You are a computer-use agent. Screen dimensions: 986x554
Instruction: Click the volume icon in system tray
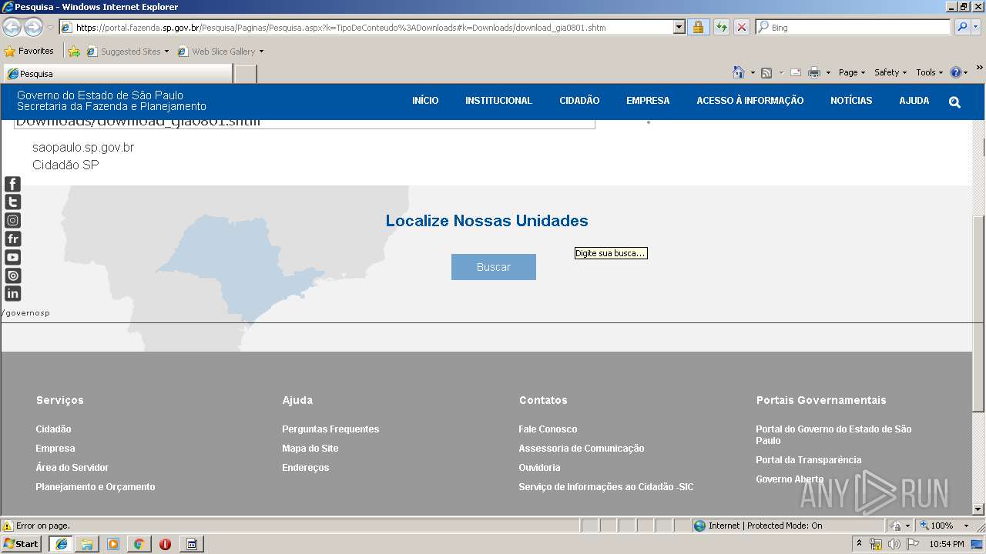coord(894,544)
